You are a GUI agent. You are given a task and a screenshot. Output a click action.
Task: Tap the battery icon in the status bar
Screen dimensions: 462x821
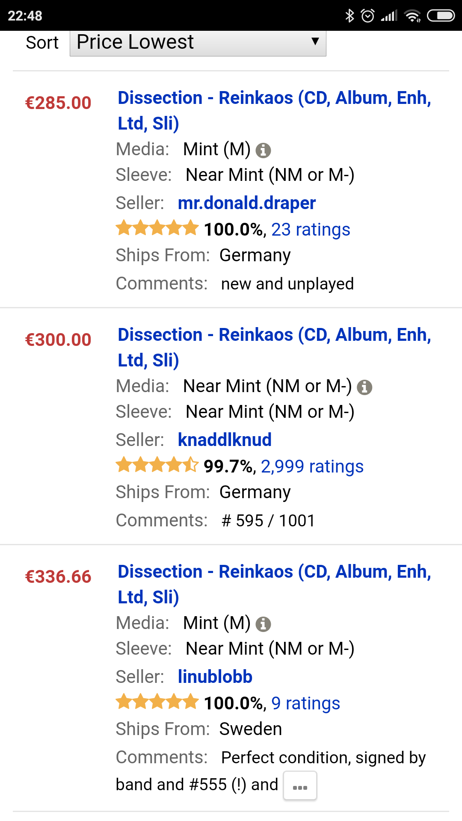441,16
